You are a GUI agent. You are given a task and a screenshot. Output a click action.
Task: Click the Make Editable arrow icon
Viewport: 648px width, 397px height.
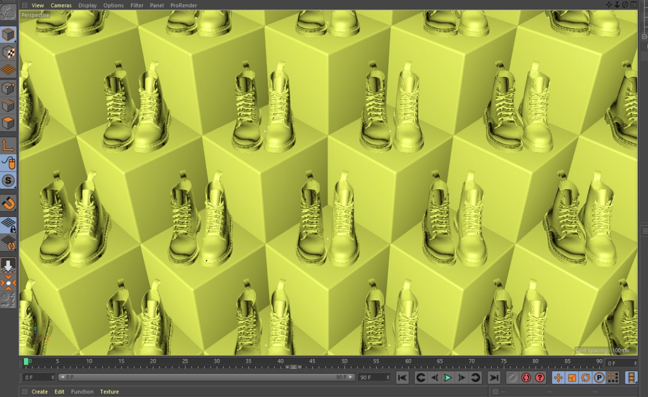pos(8,266)
